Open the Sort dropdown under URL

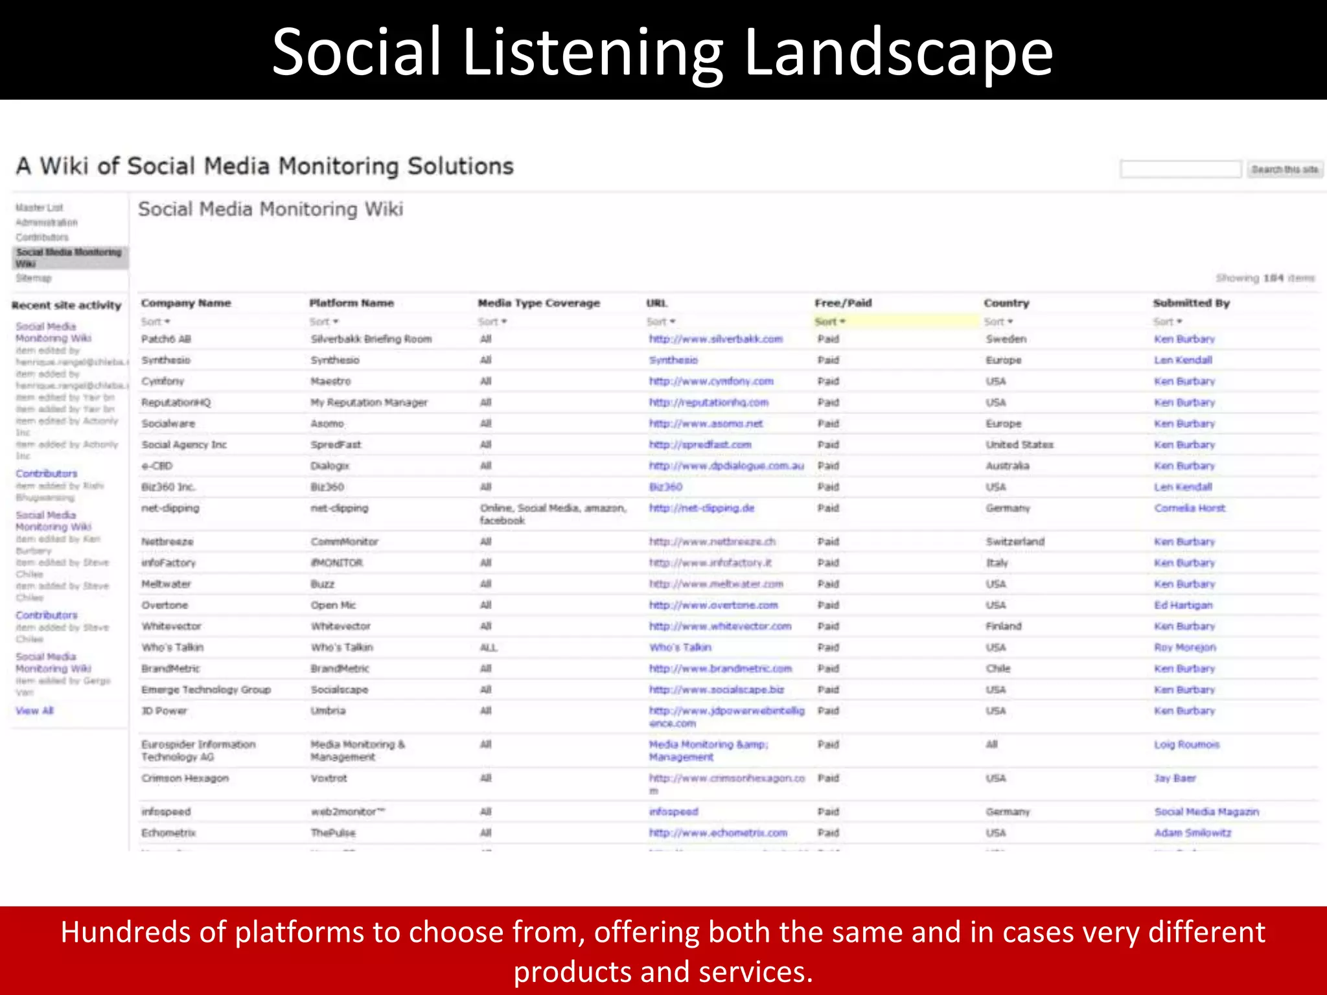tap(661, 321)
